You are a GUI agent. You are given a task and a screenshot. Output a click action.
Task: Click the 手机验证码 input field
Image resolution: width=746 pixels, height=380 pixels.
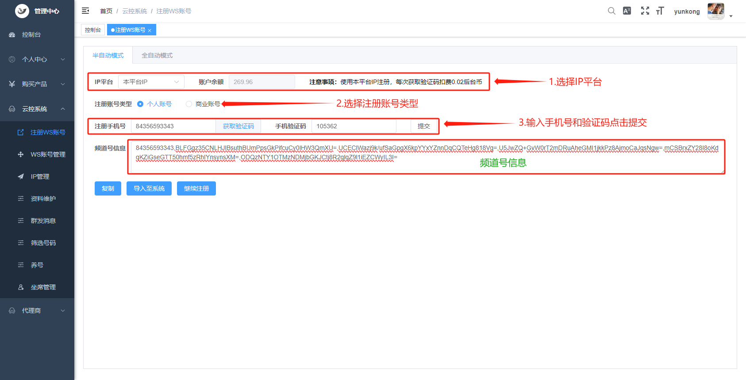point(354,126)
